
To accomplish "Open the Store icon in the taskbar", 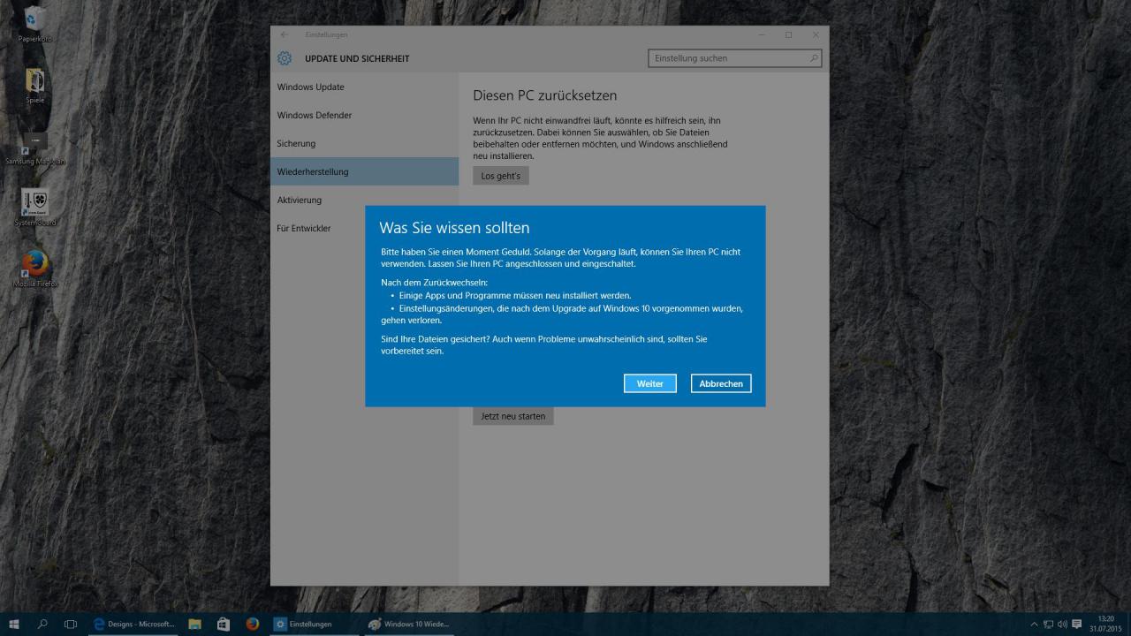I will point(224,624).
